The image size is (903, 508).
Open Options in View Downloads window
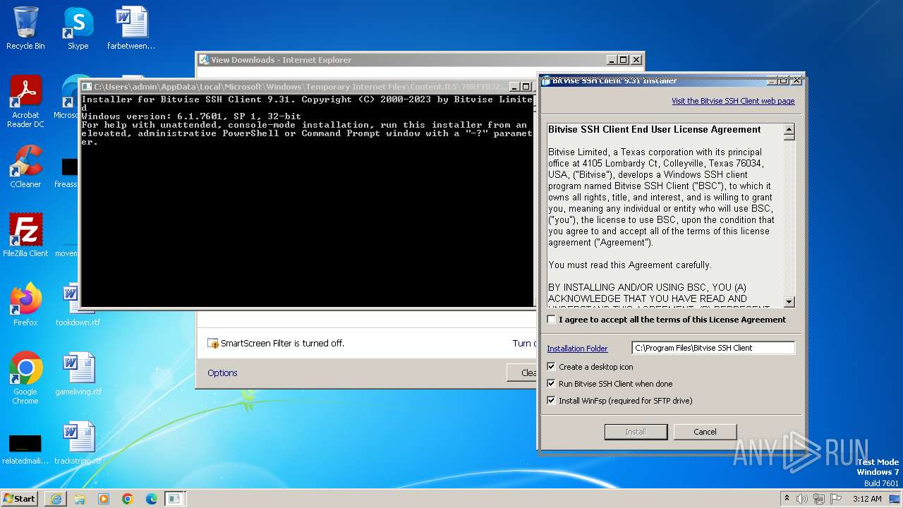pyautogui.click(x=222, y=373)
